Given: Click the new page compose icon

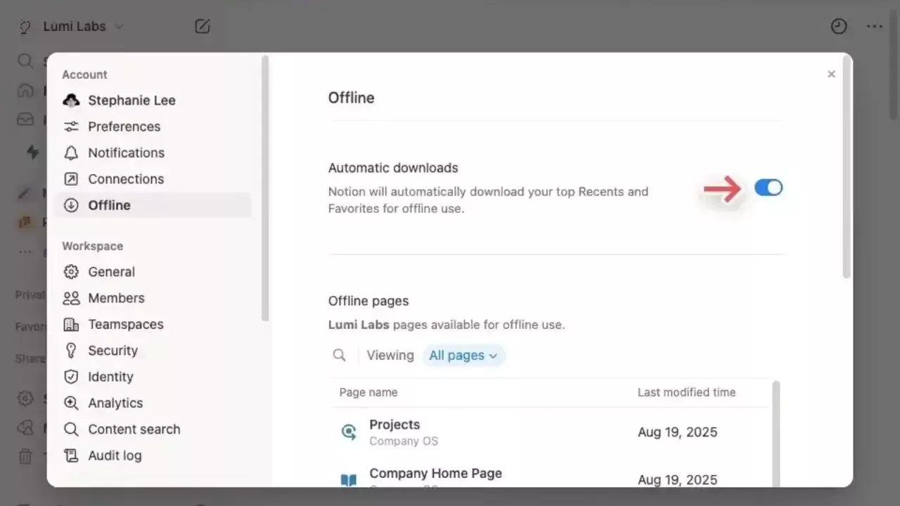Looking at the screenshot, I should click(202, 27).
